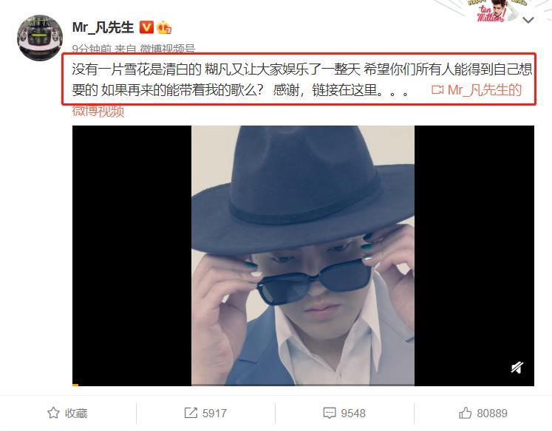552x432 pixels.
Task: Click the ten million badge sticker
Action: [493, 11]
